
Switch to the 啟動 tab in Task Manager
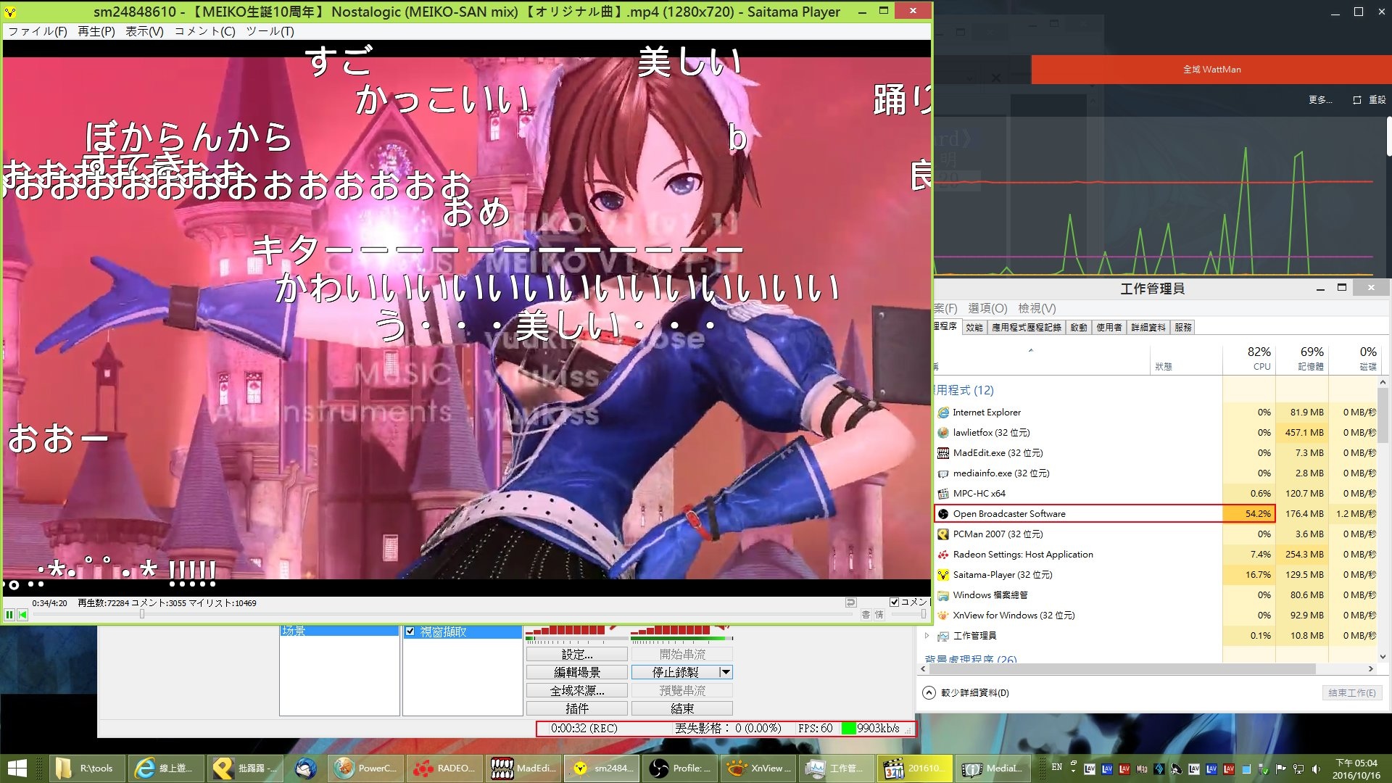pyautogui.click(x=1079, y=328)
